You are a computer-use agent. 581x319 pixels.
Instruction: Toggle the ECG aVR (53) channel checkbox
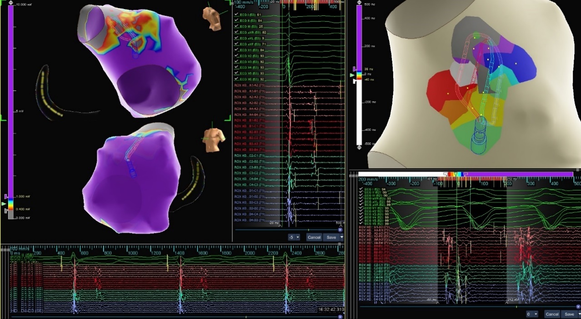236,33
